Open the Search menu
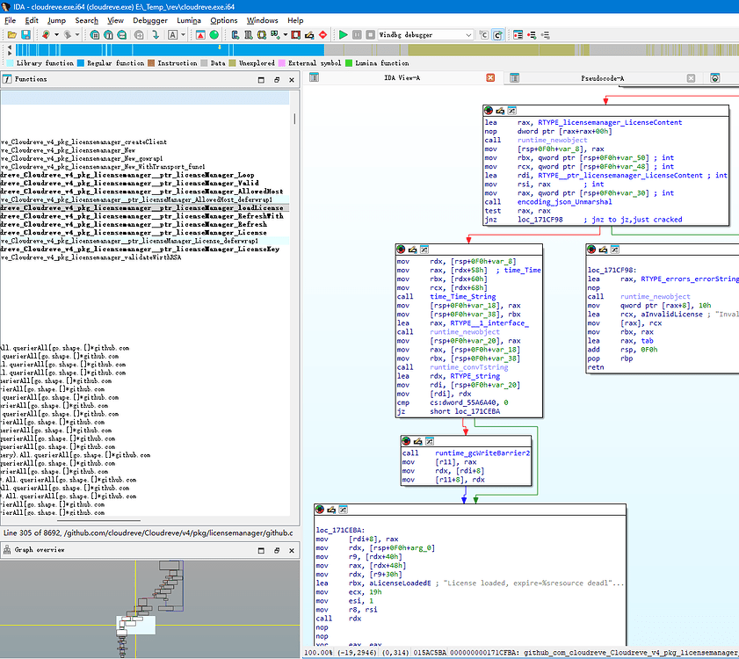The image size is (739, 659). click(87, 20)
